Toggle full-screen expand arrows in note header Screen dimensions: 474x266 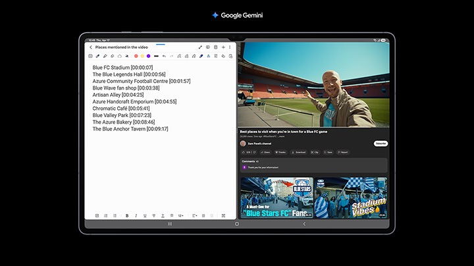(200, 47)
